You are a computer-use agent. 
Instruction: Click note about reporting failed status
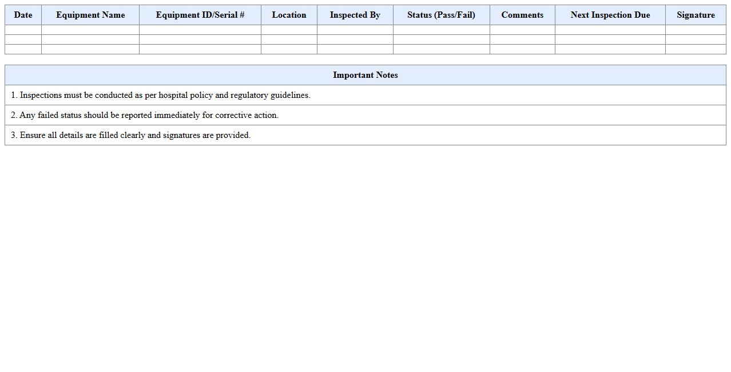(x=145, y=115)
